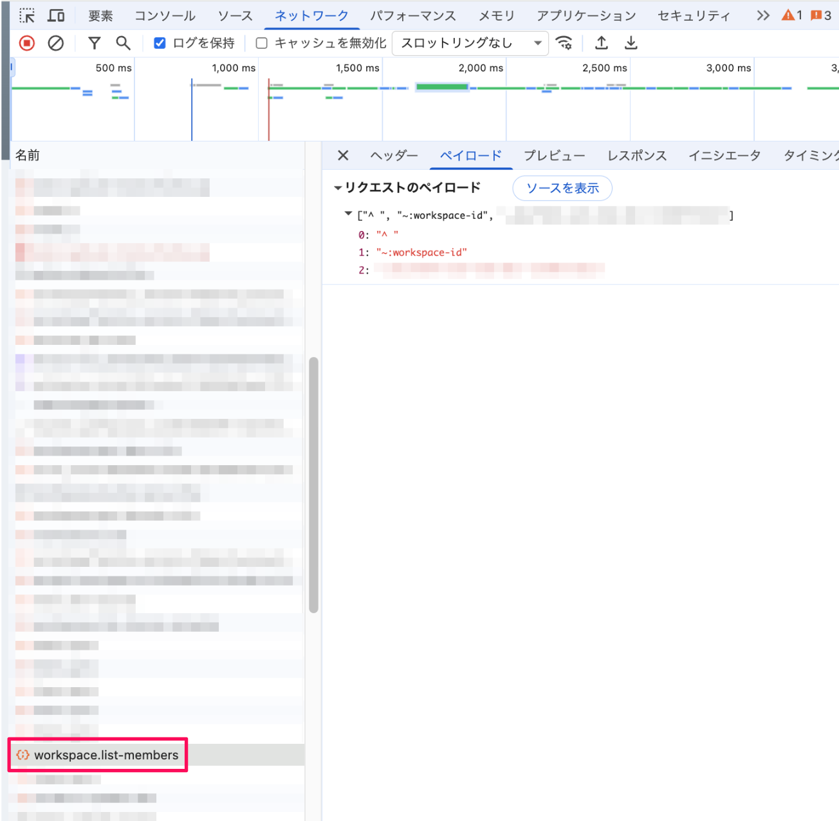This screenshot has width=839, height=821.
Task: Click the green request bar in timeline overview
Action: tap(442, 87)
